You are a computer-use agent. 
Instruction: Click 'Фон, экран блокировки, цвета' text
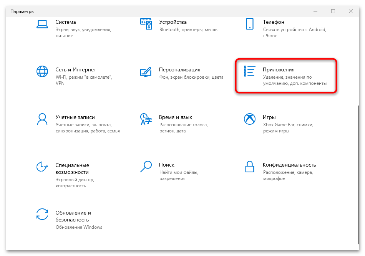pos(191,77)
